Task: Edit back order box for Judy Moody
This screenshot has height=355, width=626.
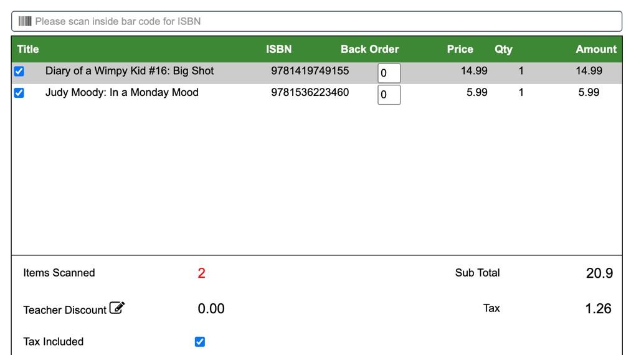Action: 389,95
